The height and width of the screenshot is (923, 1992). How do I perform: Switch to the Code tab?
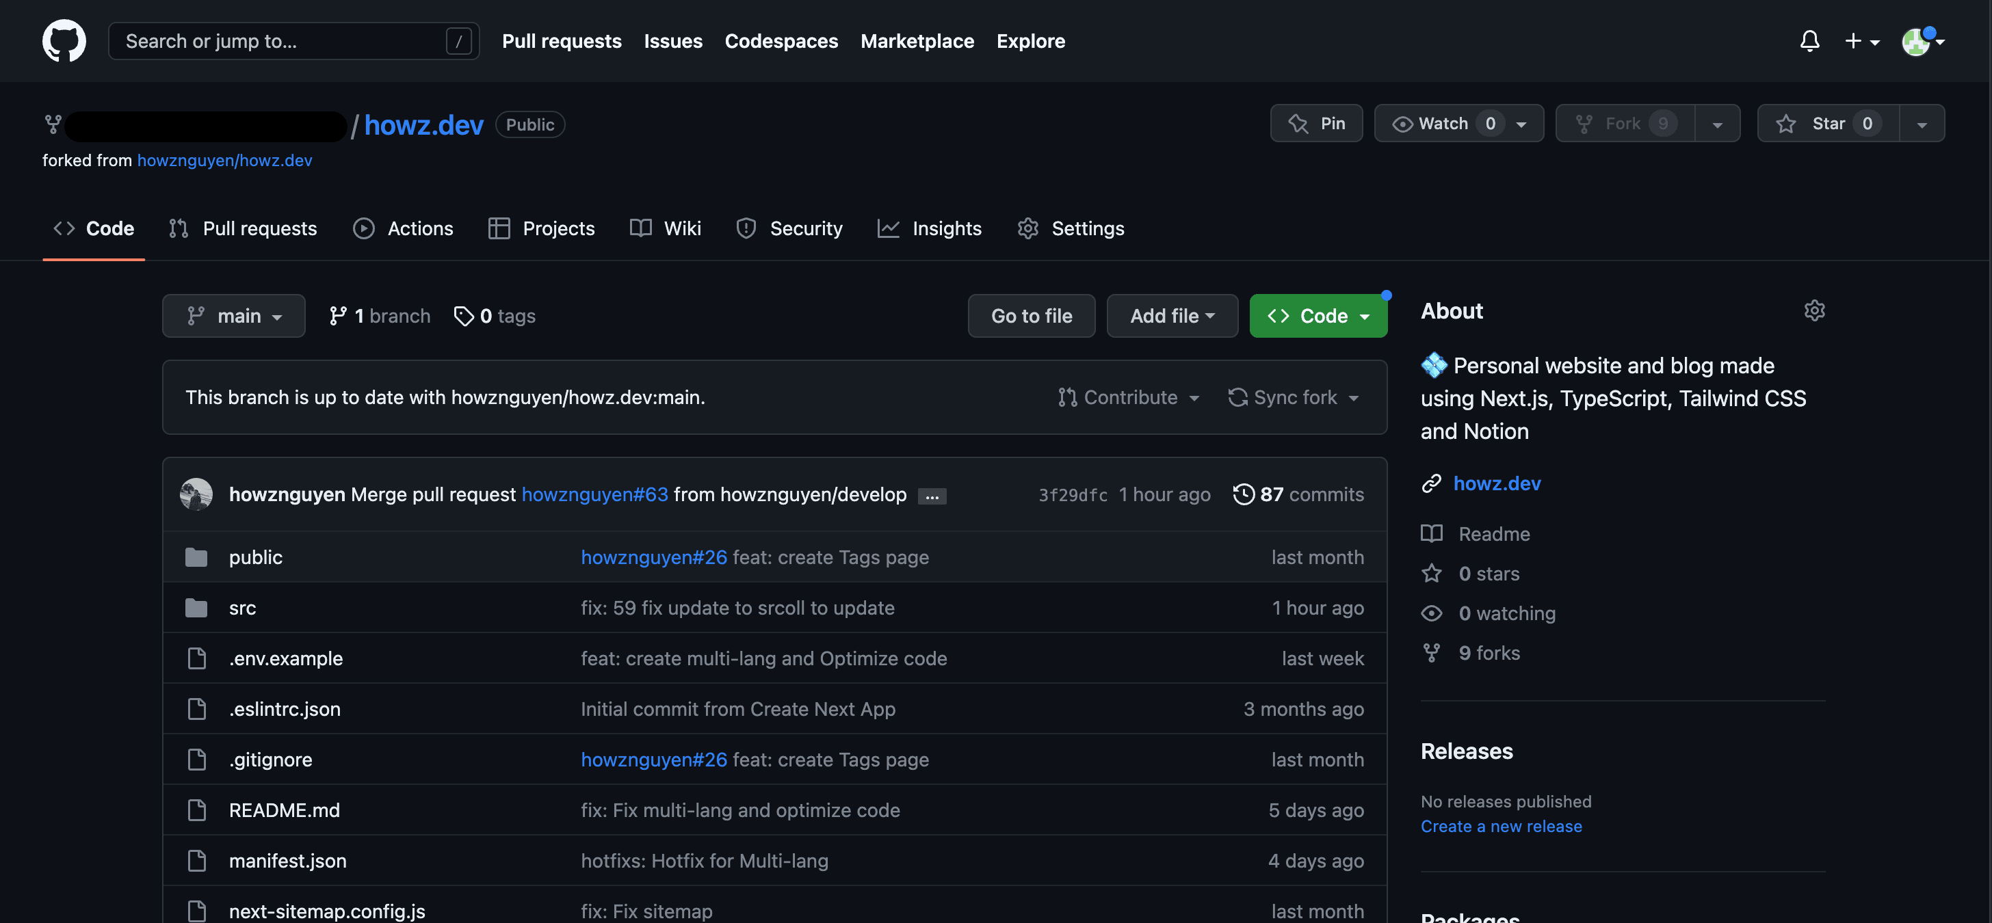coord(94,228)
